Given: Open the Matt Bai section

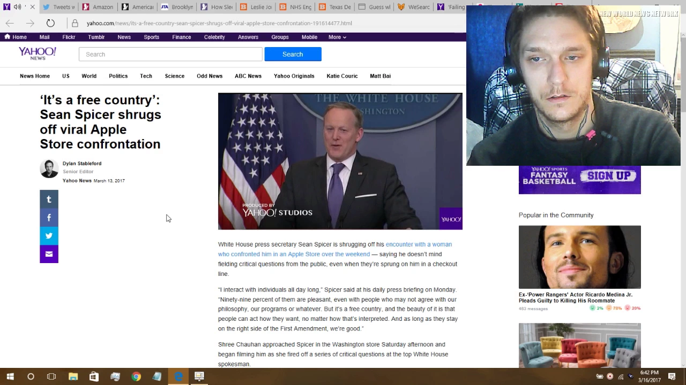Looking at the screenshot, I should 380,76.
